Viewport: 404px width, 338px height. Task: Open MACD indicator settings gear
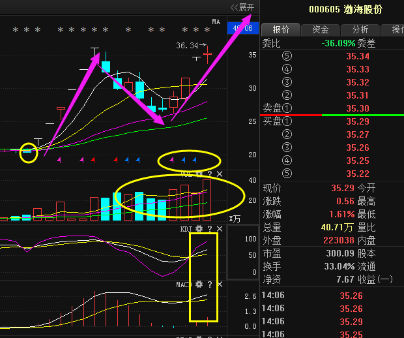(x=199, y=284)
